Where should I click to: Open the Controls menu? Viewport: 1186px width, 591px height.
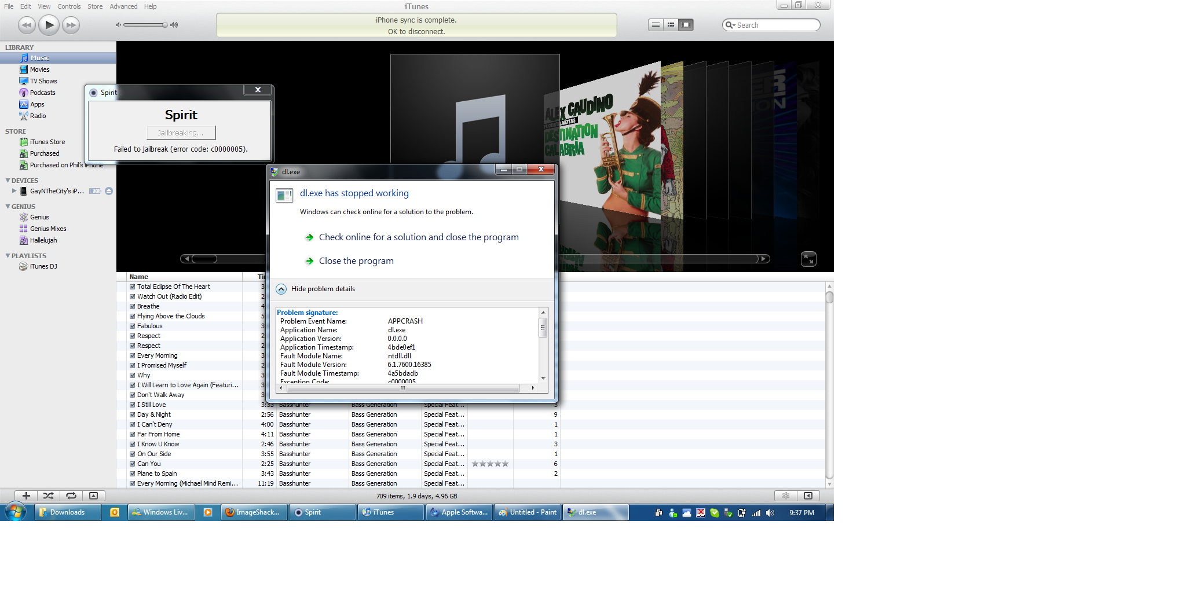point(69,6)
